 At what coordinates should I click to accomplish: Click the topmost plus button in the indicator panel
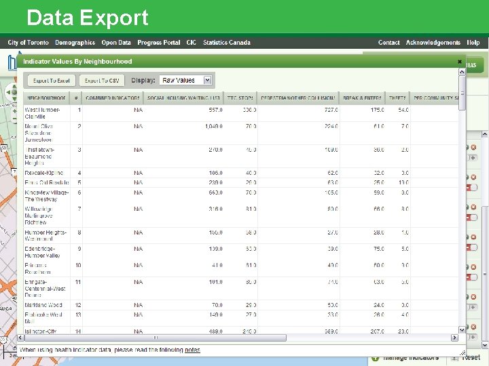click(473, 158)
